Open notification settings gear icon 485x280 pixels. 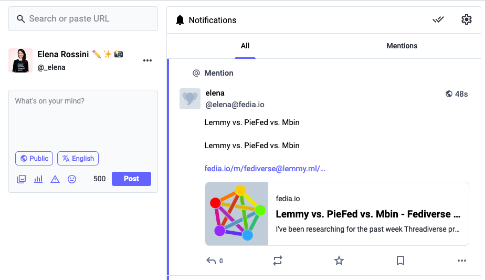point(467,20)
